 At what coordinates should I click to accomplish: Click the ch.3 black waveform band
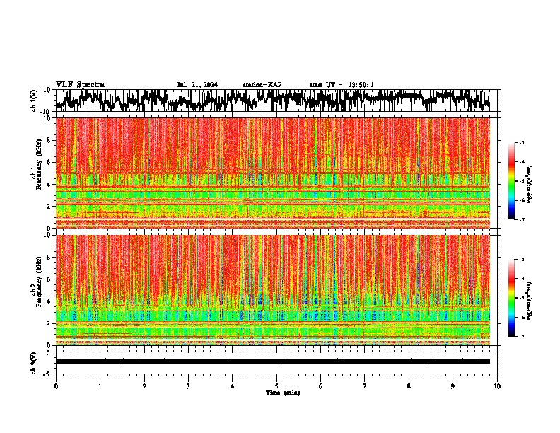273,362
